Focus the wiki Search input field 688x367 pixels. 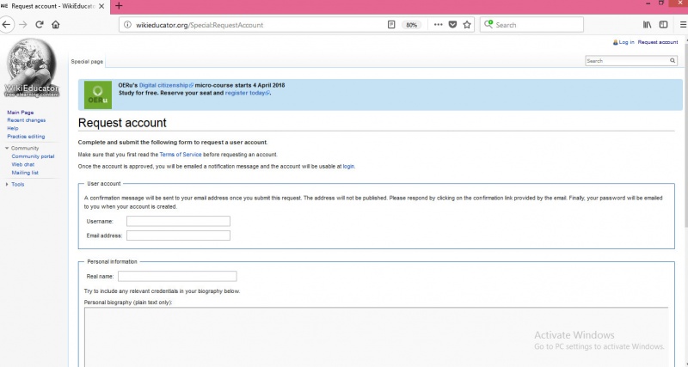click(x=627, y=60)
